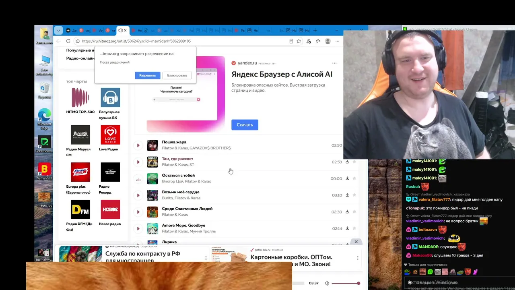Block notifications with the Блокировать button
The height and width of the screenshot is (290, 515).
[177, 75]
